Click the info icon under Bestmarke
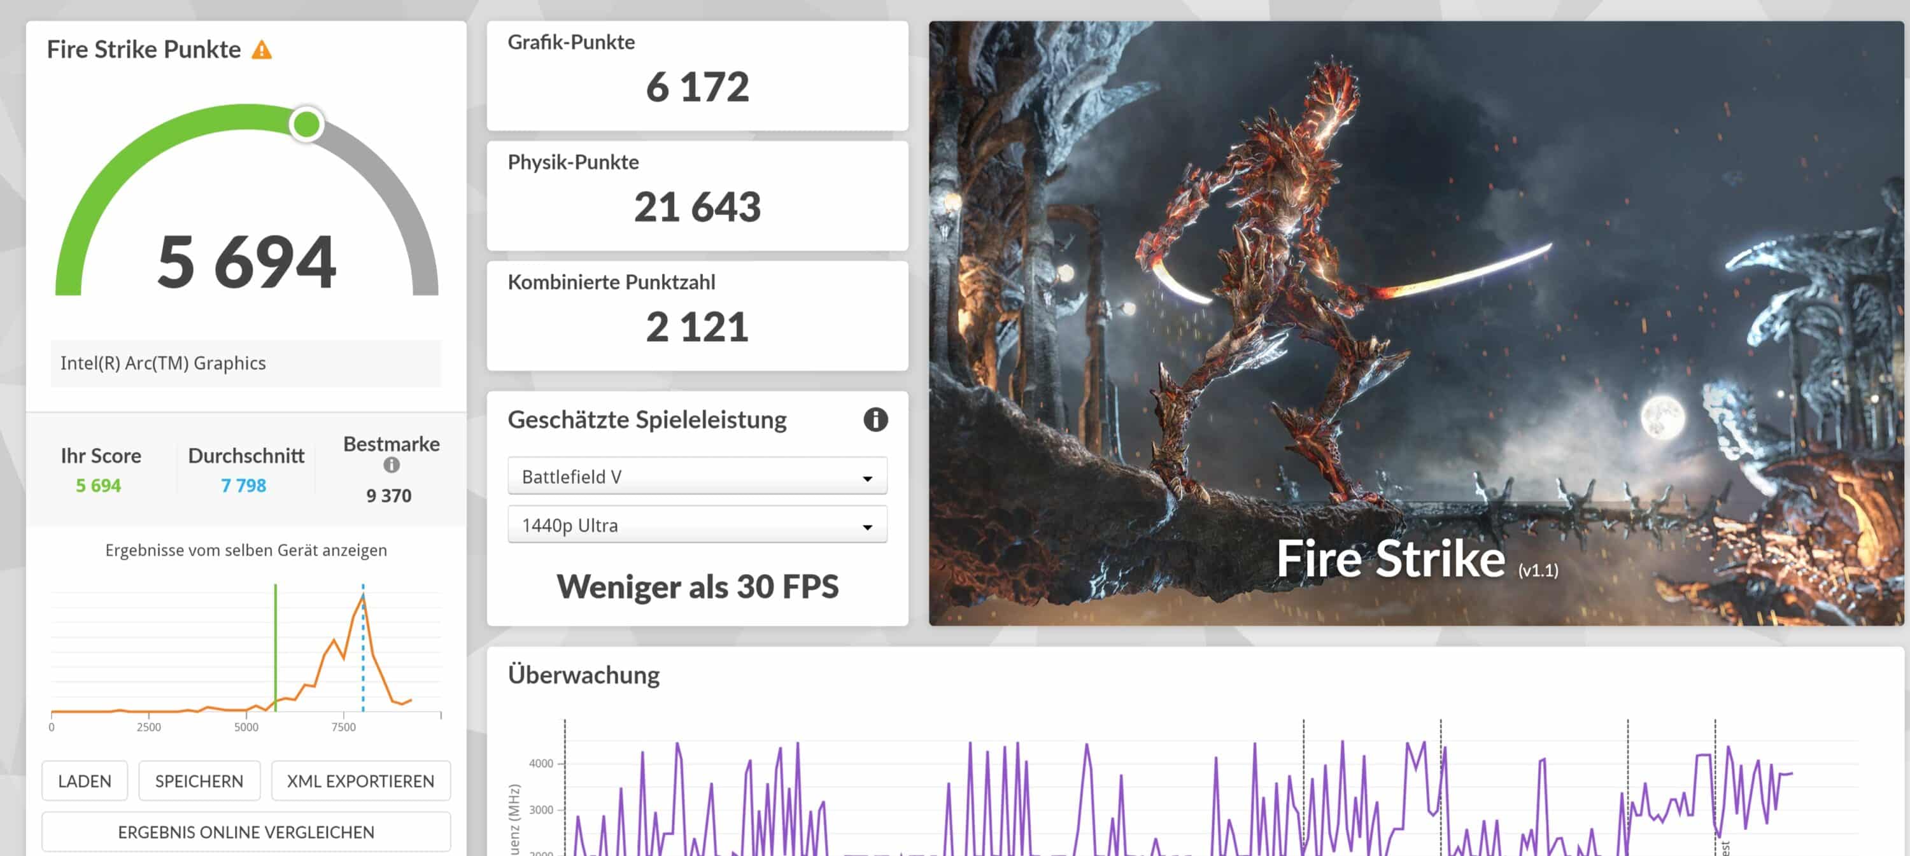 pyautogui.click(x=392, y=465)
